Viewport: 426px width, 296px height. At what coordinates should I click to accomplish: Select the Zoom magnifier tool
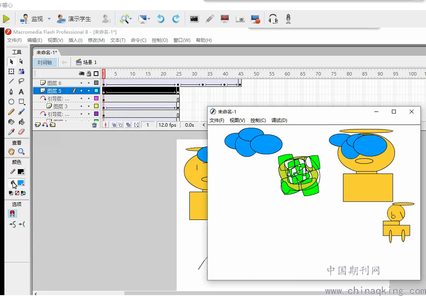(21, 152)
